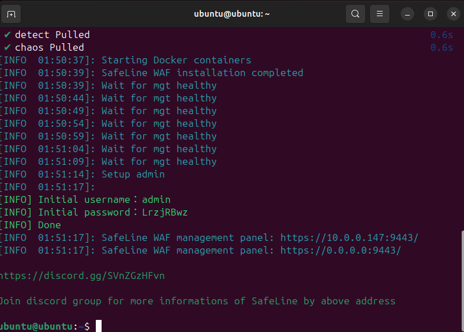This screenshot has width=464, height=332.
Task: Minimize the terminal window
Action: (x=407, y=14)
